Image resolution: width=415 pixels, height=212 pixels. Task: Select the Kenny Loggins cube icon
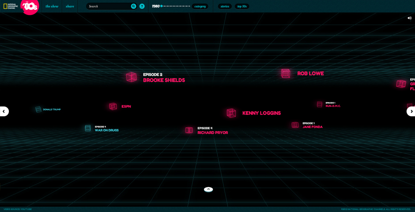point(231,113)
